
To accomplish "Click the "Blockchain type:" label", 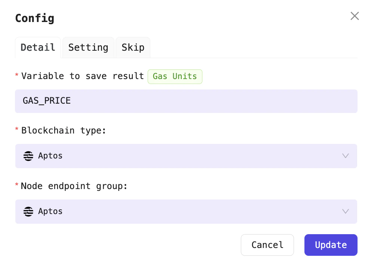I will (x=64, y=131).
